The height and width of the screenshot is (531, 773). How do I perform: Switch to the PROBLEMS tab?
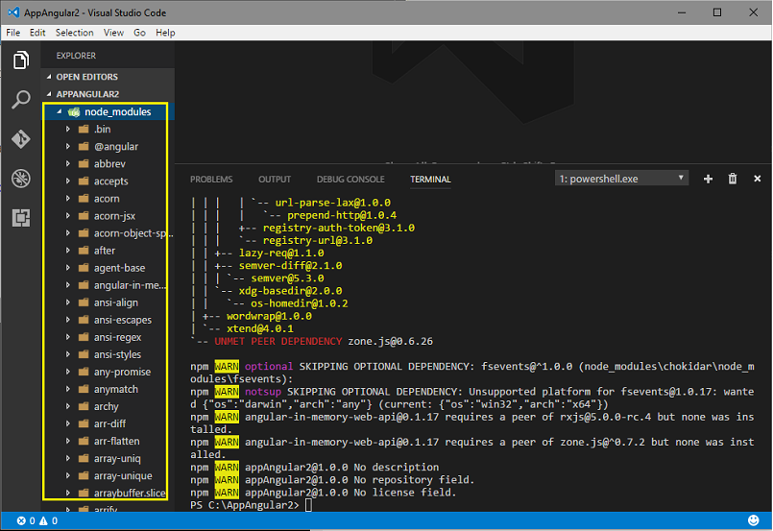pos(211,180)
